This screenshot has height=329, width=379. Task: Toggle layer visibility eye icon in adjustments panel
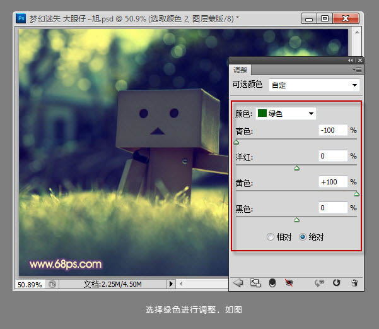289,283
